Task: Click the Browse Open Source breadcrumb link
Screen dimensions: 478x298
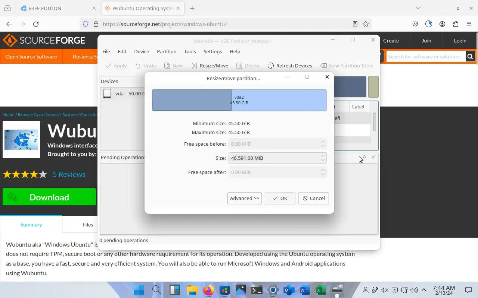Action: (39, 115)
